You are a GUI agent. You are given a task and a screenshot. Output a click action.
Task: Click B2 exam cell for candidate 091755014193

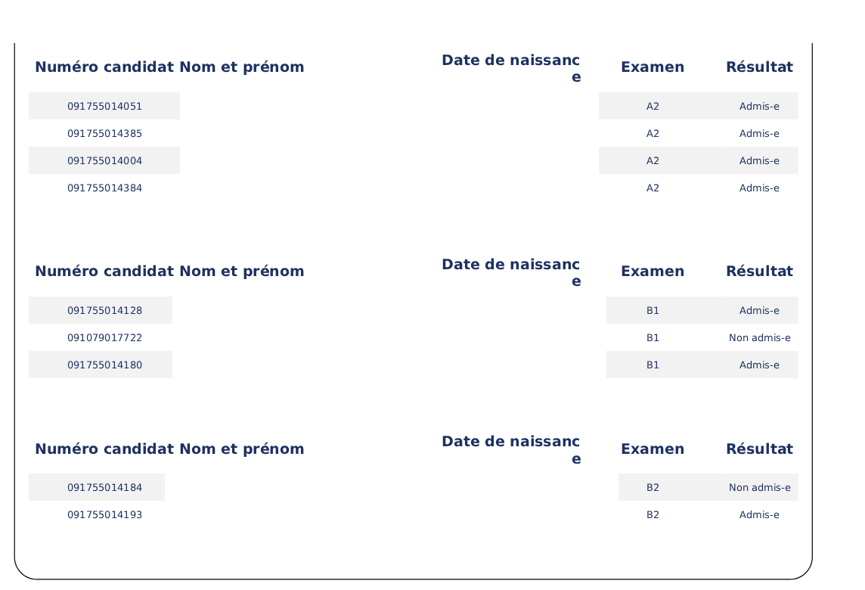coord(653,515)
